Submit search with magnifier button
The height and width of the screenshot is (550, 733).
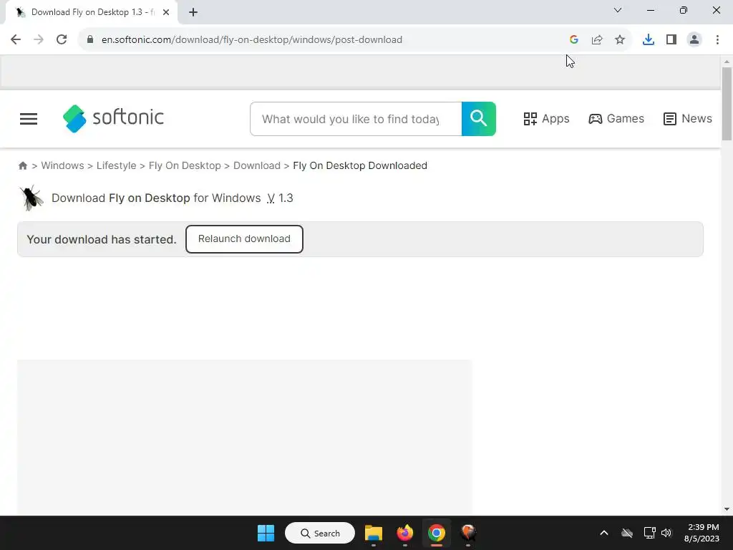(479, 119)
